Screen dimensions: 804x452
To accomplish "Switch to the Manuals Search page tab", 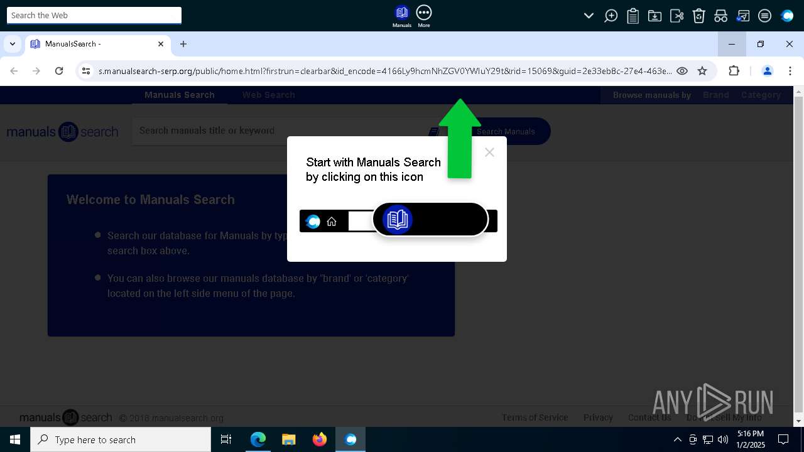I will tap(180, 95).
